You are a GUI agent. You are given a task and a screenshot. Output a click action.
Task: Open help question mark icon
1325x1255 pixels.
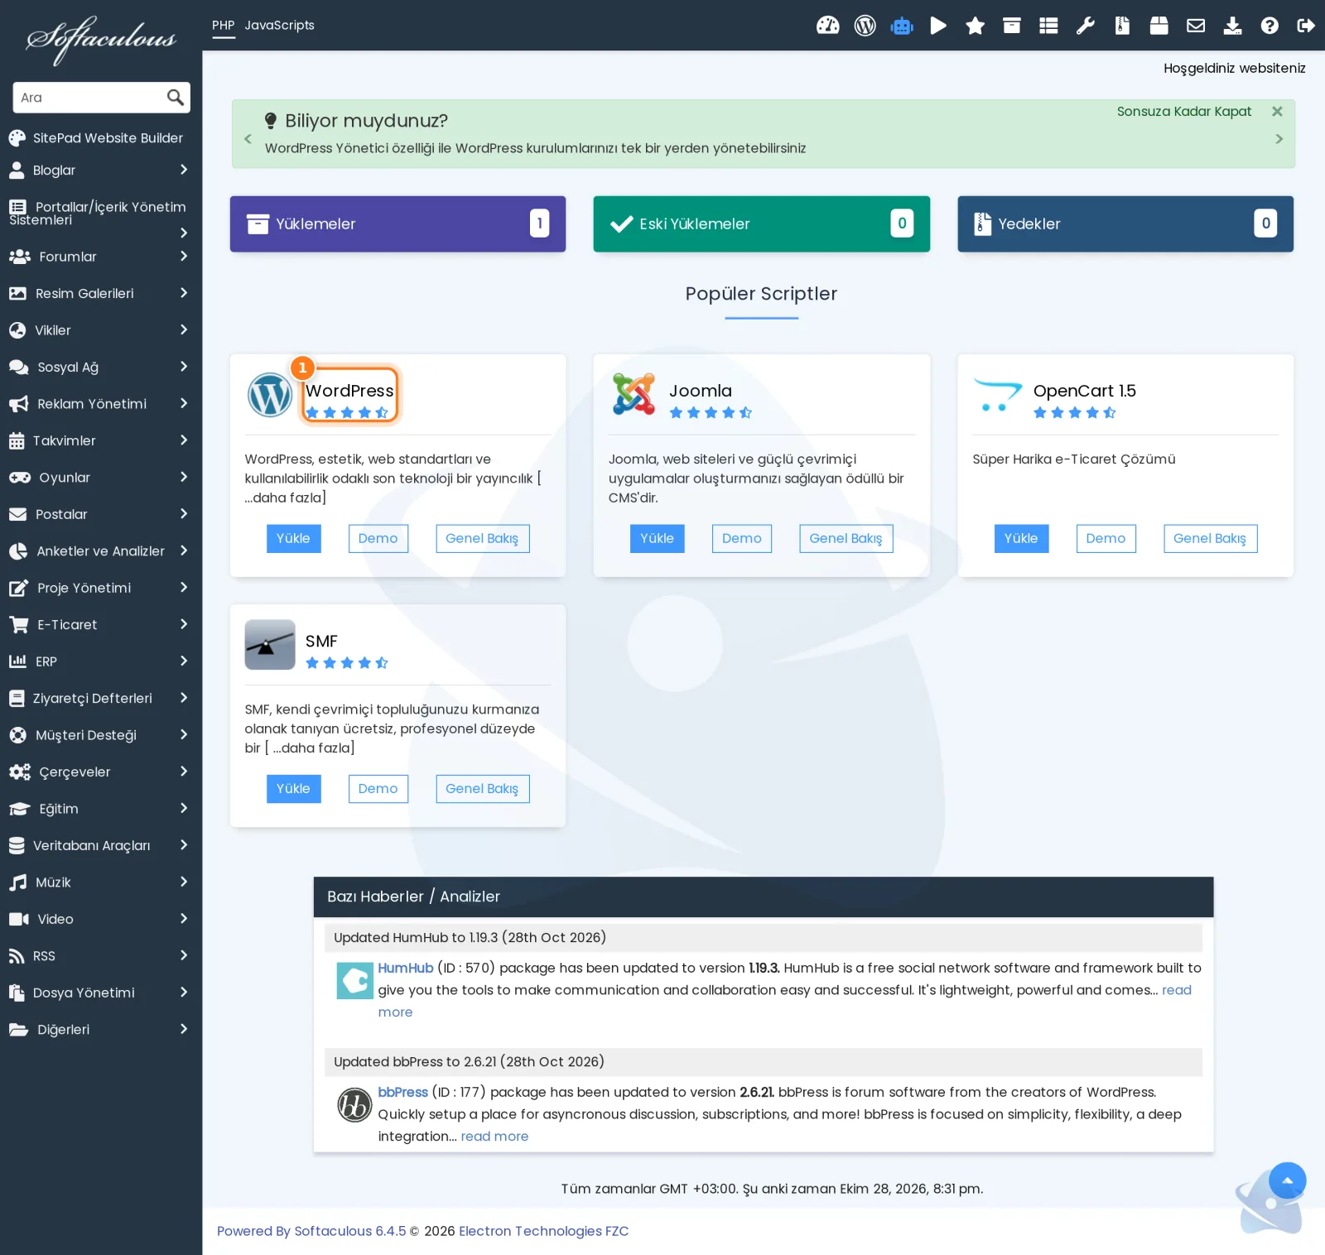pos(1270,26)
